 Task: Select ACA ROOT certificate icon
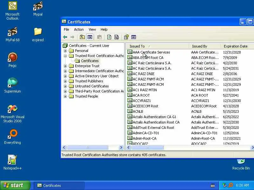click(x=130, y=95)
